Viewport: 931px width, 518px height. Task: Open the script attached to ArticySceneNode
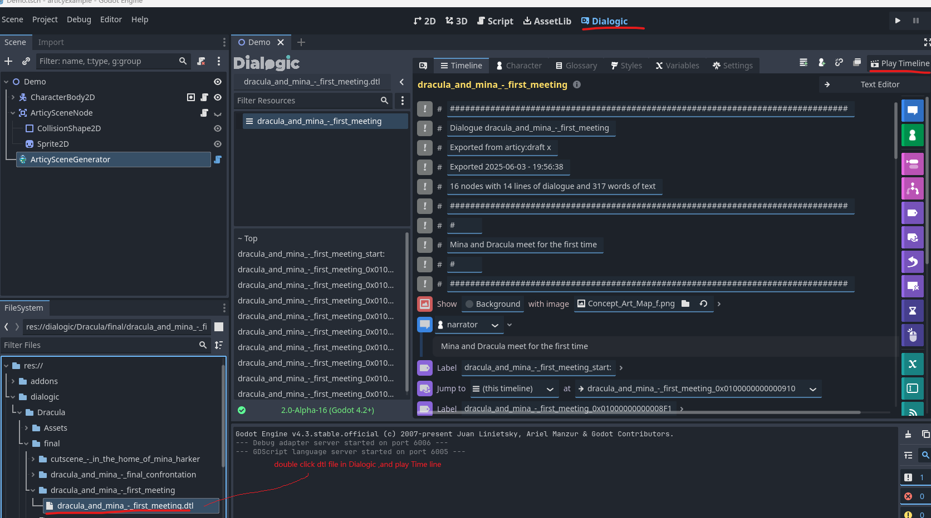click(x=204, y=113)
